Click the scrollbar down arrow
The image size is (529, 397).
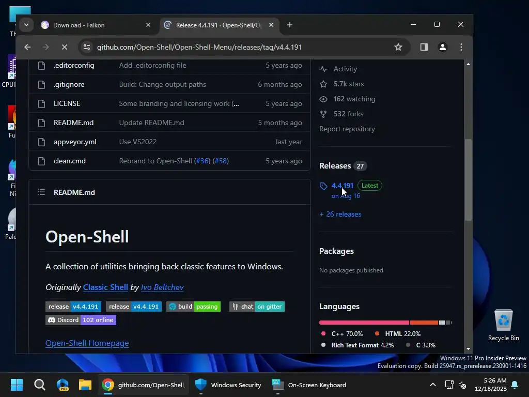(468, 349)
